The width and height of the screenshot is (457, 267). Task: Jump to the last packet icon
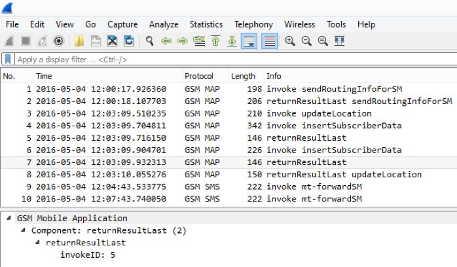pyautogui.click(x=232, y=41)
